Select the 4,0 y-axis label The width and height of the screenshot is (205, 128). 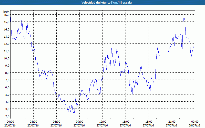(x=7, y=102)
